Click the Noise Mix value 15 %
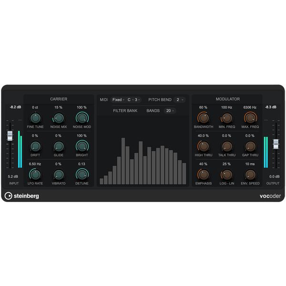Viewport: 286px width, 286px height. 58,107
